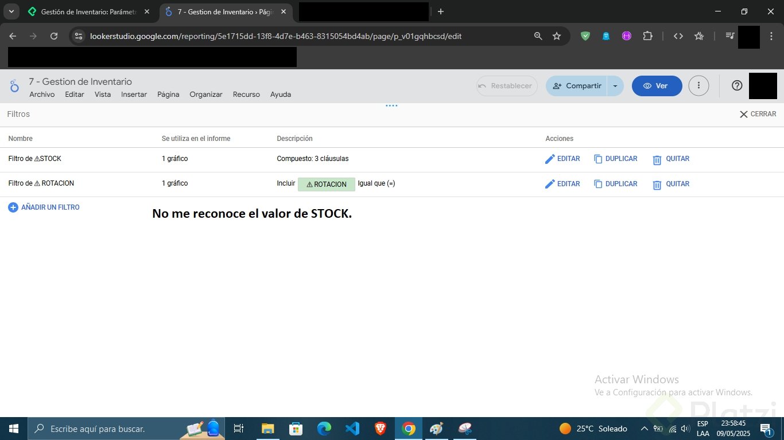This screenshot has height=440, width=784.
Task: Open the media controls toolbar icon
Action: [x=730, y=36]
